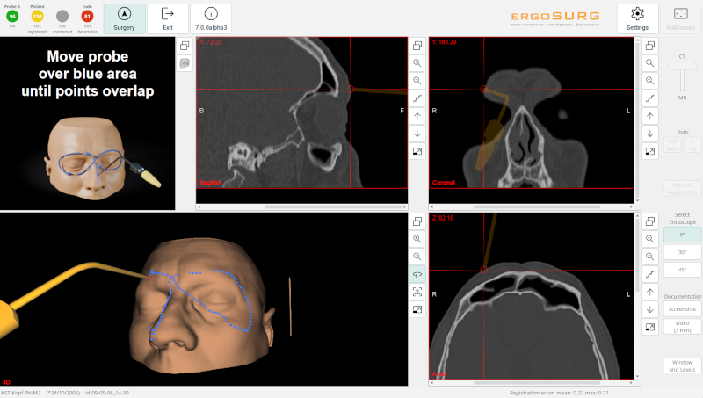The width and height of the screenshot is (703, 398).
Task: Open the Window and Levels panel
Action: 682,365
